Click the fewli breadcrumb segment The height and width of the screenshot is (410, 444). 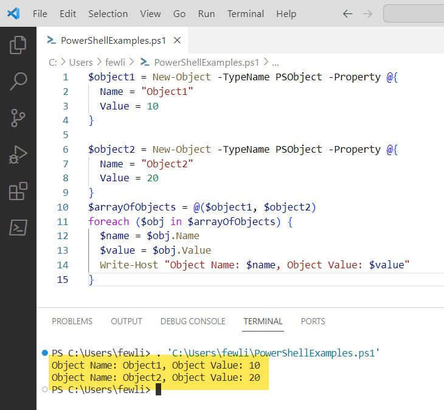(x=115, y=62)
